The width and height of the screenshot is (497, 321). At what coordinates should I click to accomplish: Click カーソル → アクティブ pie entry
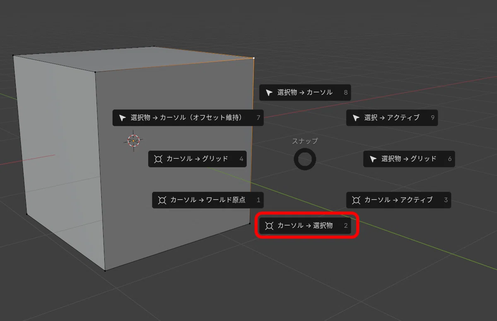coord(399,200)
